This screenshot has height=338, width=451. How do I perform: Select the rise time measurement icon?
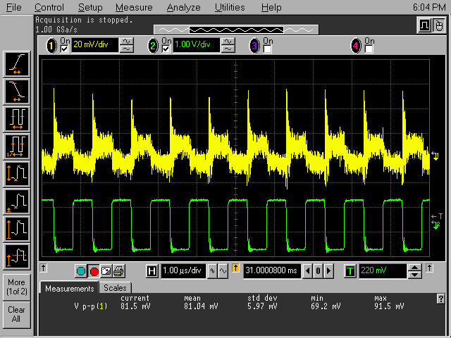17,64
